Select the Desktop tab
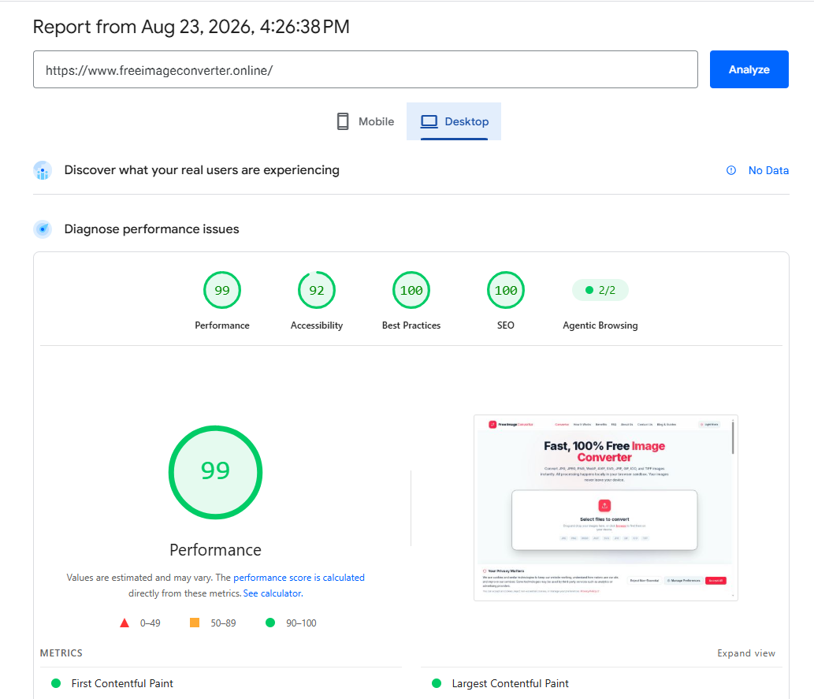 (454, 121)
